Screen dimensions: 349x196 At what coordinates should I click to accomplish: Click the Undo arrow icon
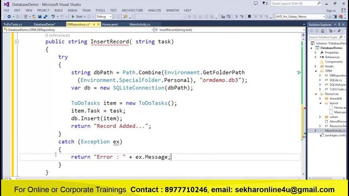pos(53,17)
